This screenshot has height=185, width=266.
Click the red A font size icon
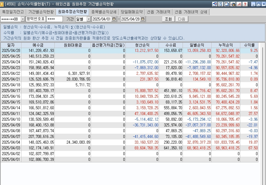tap(239, 4)
